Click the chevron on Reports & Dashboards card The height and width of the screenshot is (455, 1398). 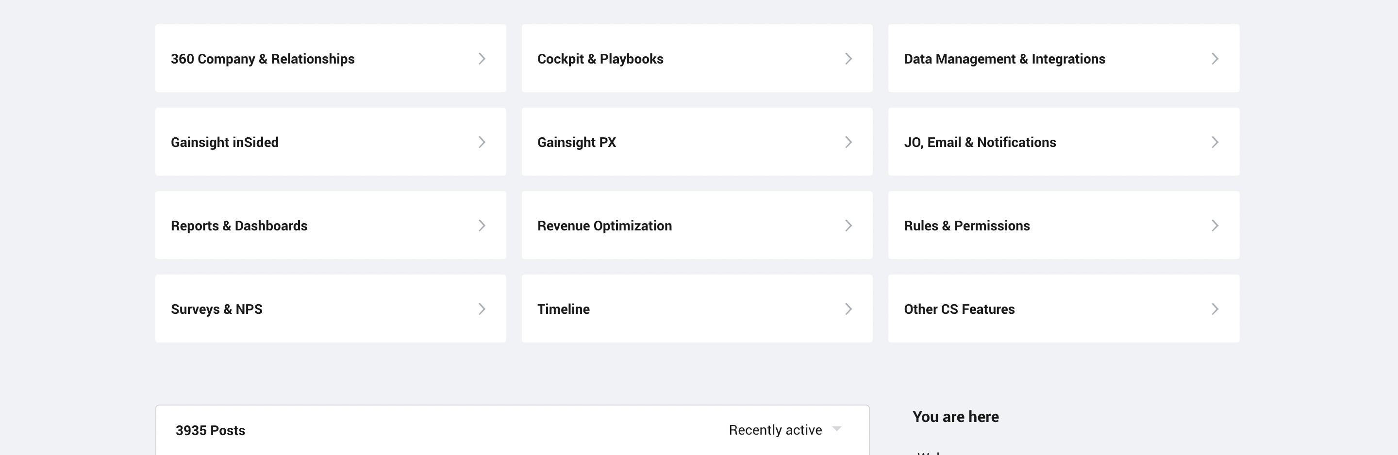coord(482,226)
